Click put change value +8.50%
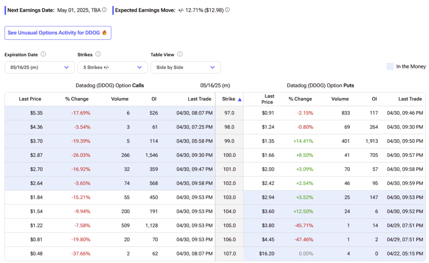 305,155
